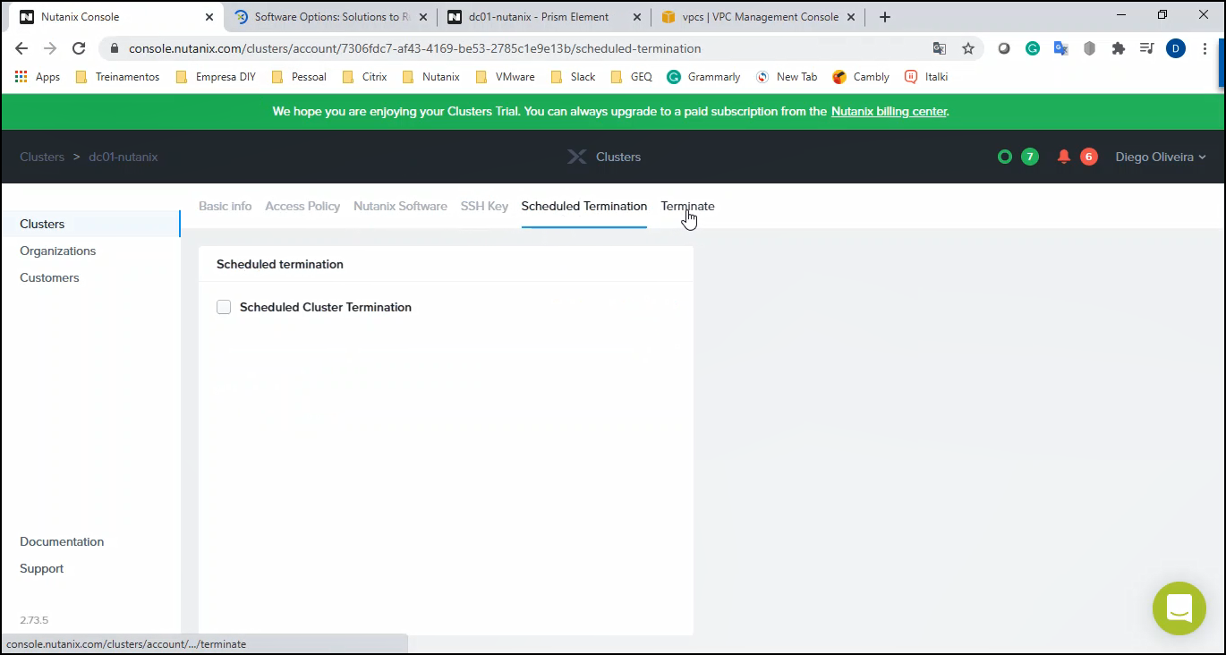Switch to dc01-nutanix Prism Element tab
The height and width of the screenshot is (655, 1226).
point(538,17)
